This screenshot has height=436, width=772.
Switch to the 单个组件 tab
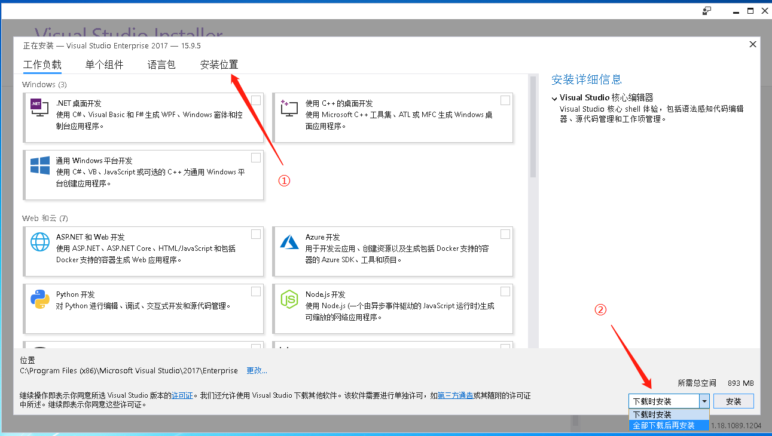pyautogui.click(x=104, y=65)
